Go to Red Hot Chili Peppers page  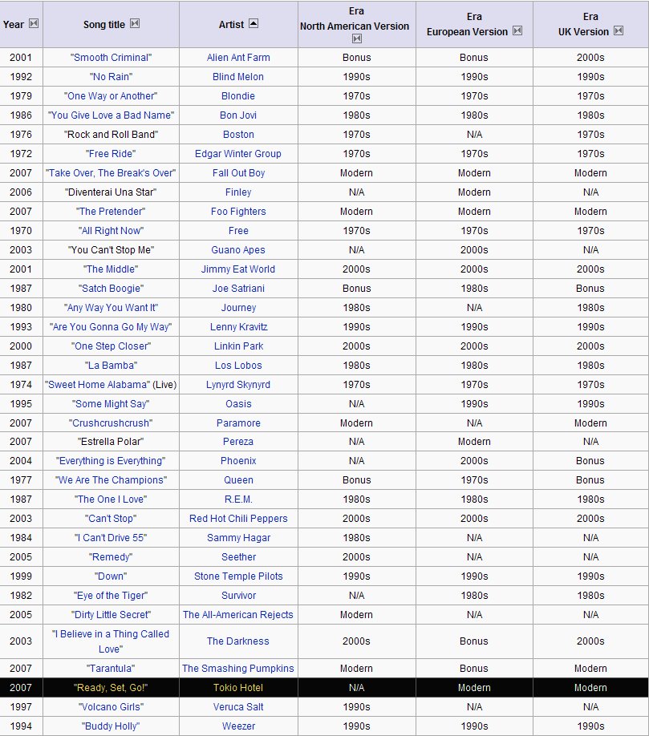[238, 519]
